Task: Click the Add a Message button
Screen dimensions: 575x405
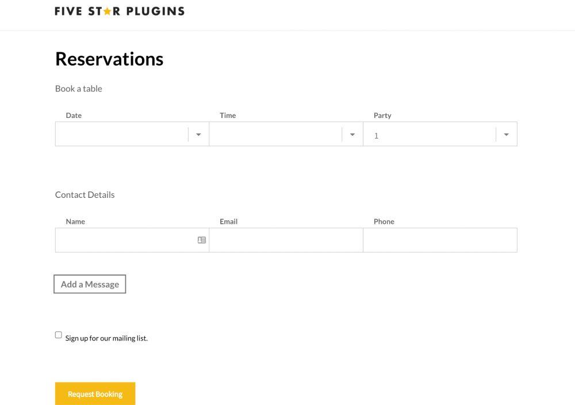Action: pyautogui.click(x=90, y=284)
